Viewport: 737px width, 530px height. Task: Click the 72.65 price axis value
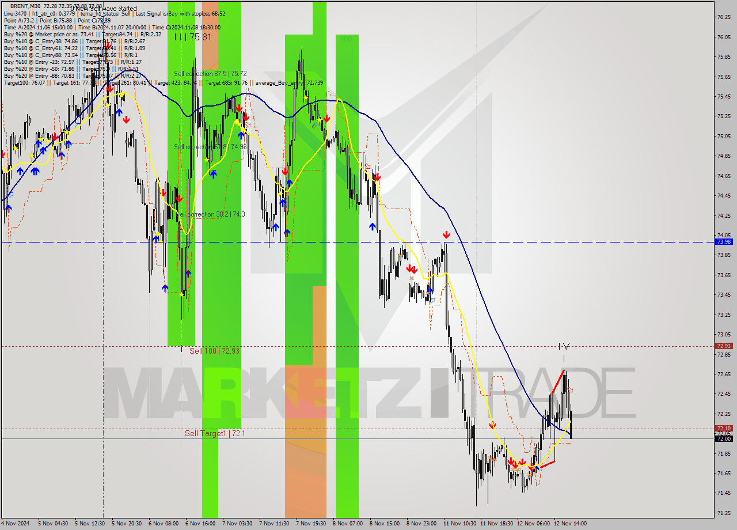724,374
